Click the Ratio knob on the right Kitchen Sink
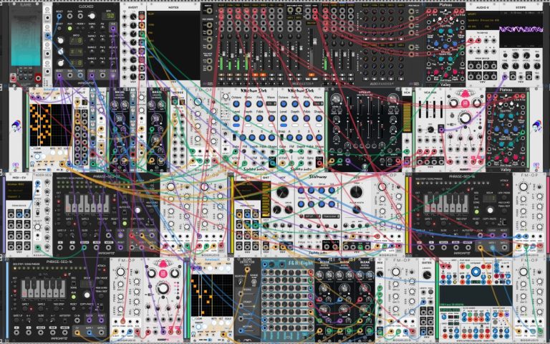Viewport: 550px width, 344px height. 294,104
